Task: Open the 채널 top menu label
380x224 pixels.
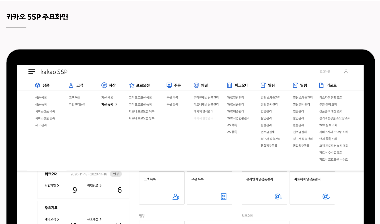Action: 205,85
